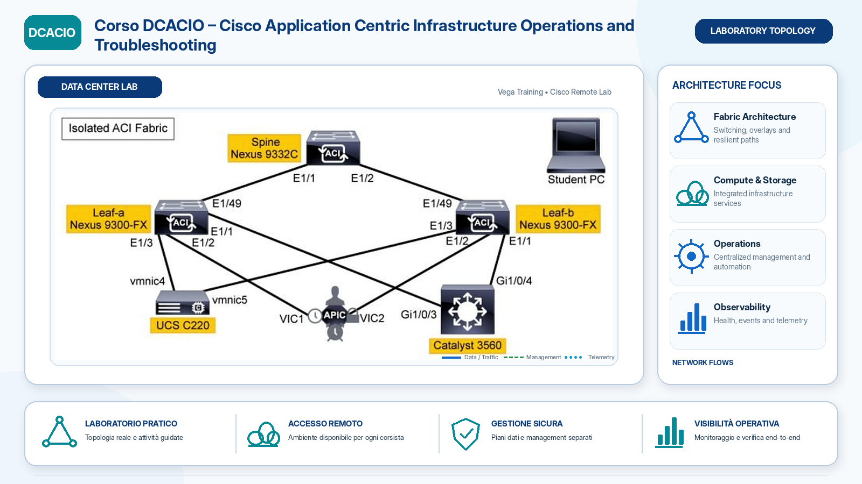Click the LABORATORY TOPOLOGY button

(763, 31)
